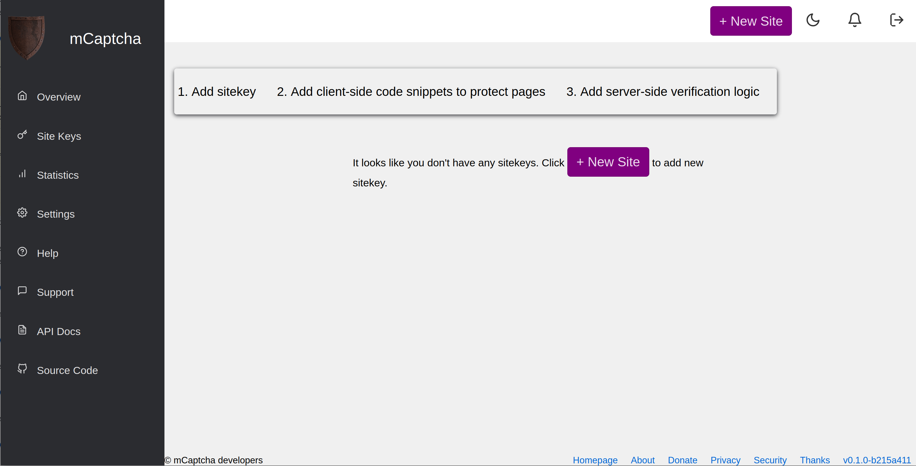The image size is (916, 466).
Task: Follow the Security footer link
Action: pyautogui.click(x=770, y=460)
